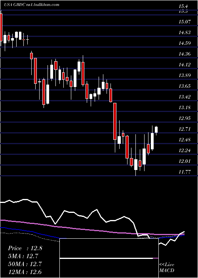Click the 13.65 price axis label
Screen dimensions: 198x278
click(x=185, y=86)
